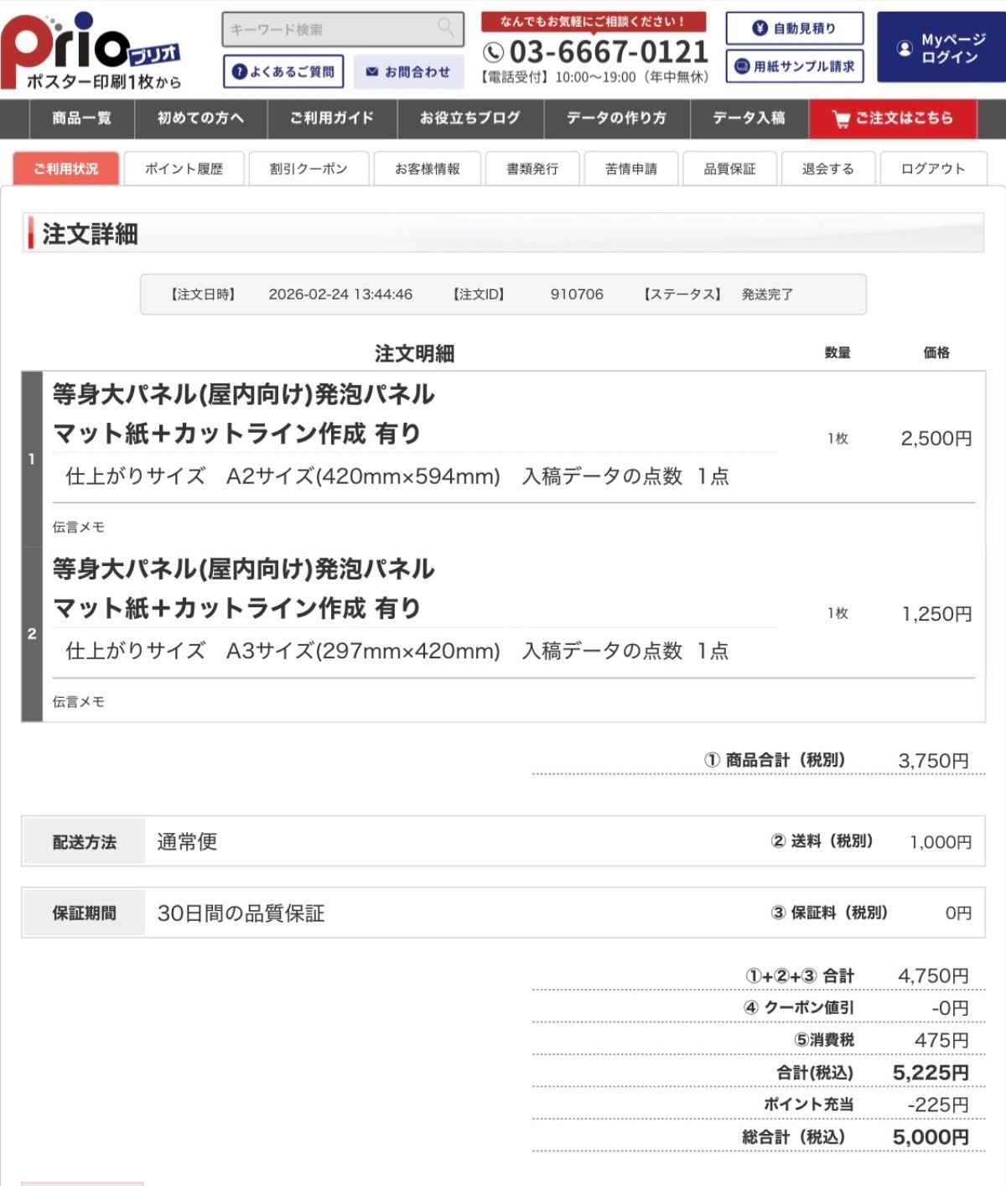Click the search magnifier icon
The height and width of the screenshot is (1186, 1006).
[446, 28]
